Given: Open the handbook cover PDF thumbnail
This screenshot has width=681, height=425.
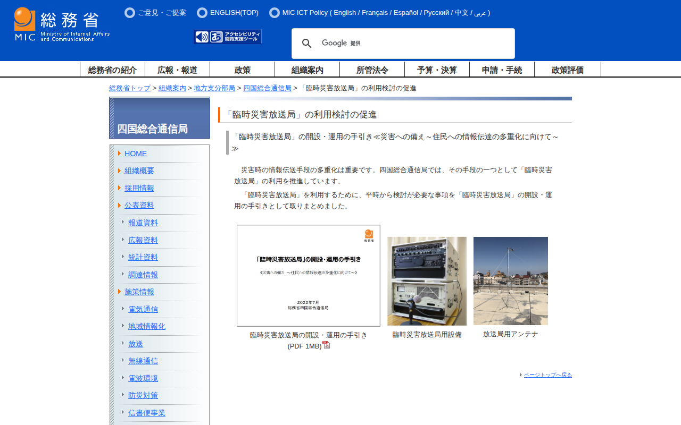Looking at the screenshot, I should tap(309, 276).
